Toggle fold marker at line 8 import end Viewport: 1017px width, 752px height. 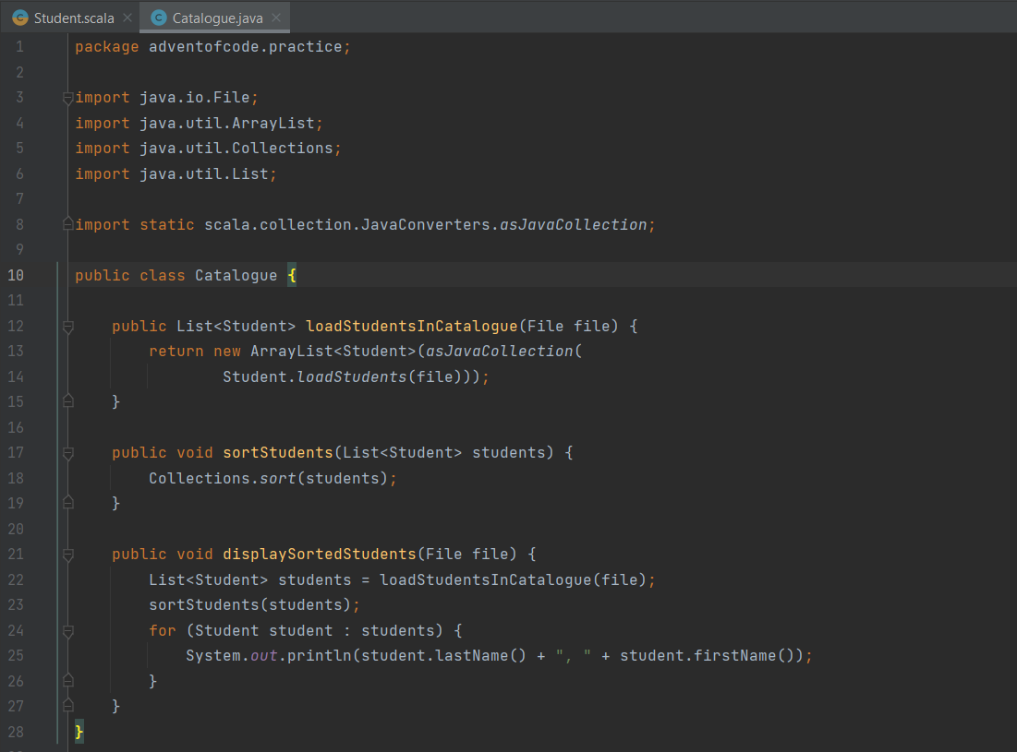(68, 224)
